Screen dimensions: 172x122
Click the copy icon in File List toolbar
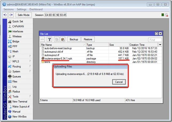57,39
